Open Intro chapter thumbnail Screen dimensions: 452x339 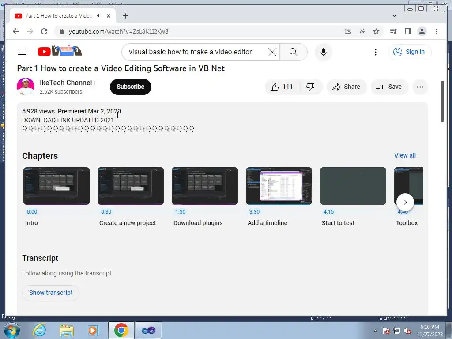coord(56,186)
